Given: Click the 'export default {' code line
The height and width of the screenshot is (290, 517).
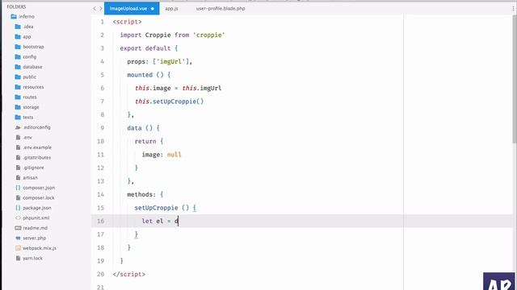Looking at the screenshot, I should point(149,48).
